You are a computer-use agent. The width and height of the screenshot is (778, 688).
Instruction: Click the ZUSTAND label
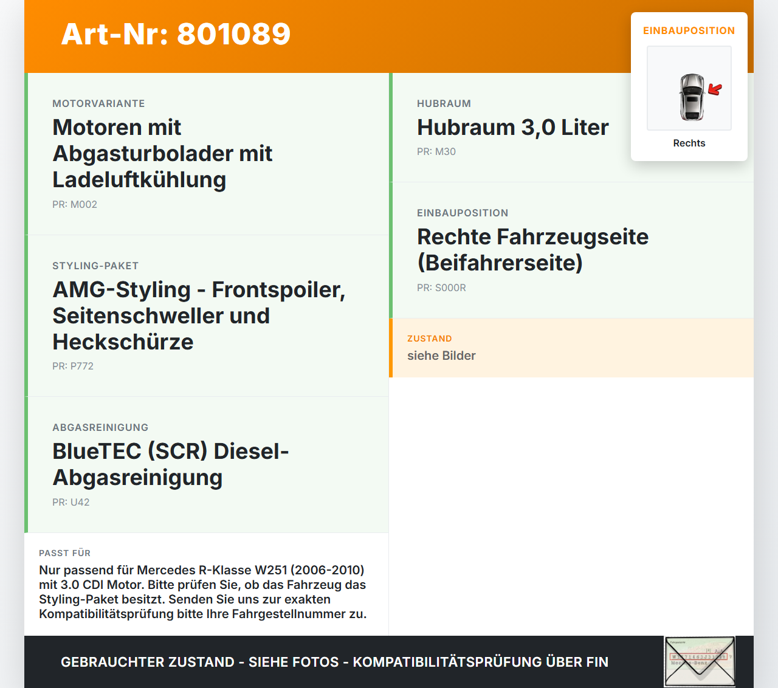pyautogui.click(x=430, y=339)
